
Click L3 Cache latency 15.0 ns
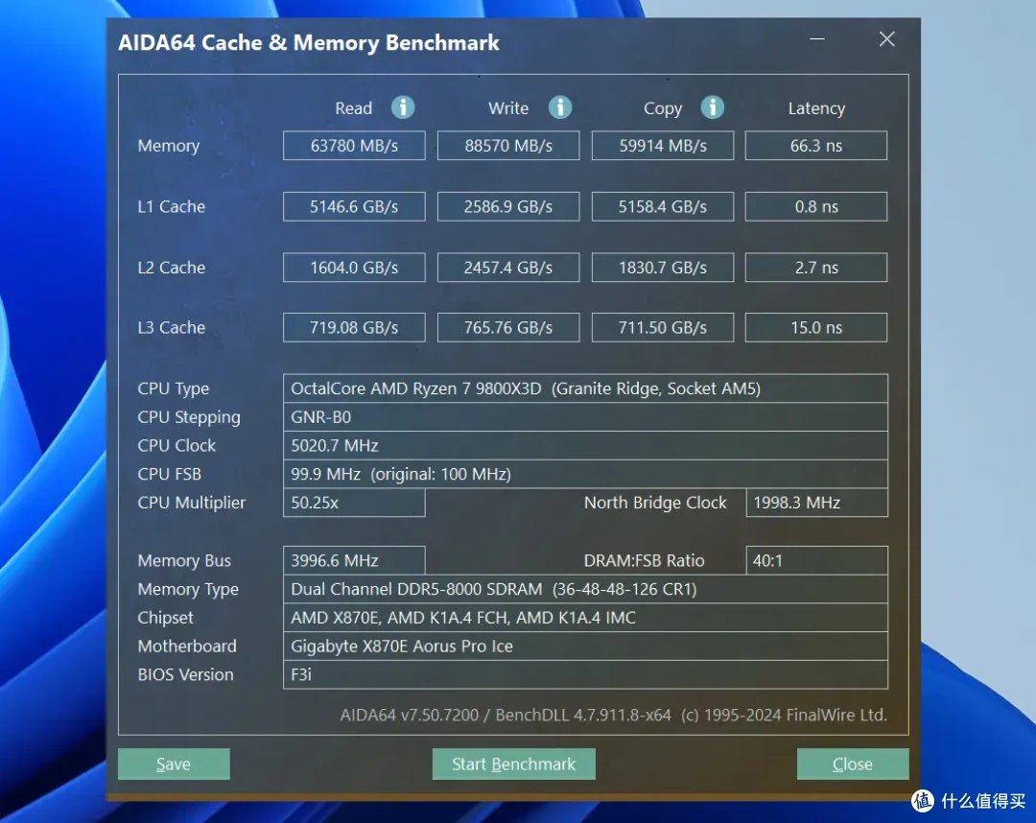click(816, 328)
